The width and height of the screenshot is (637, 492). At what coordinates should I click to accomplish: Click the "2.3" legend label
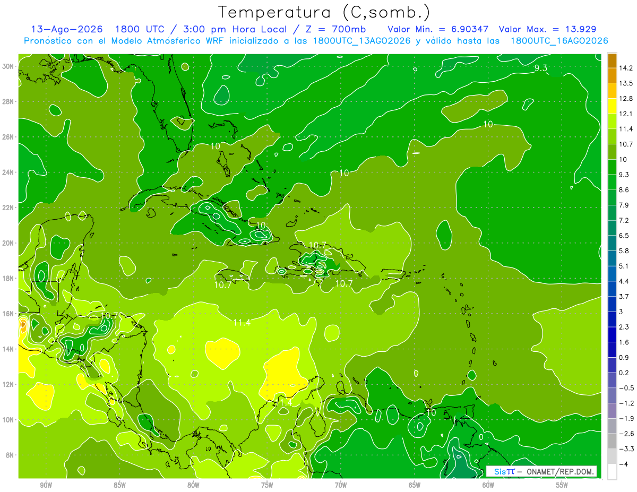click(624, 327)
